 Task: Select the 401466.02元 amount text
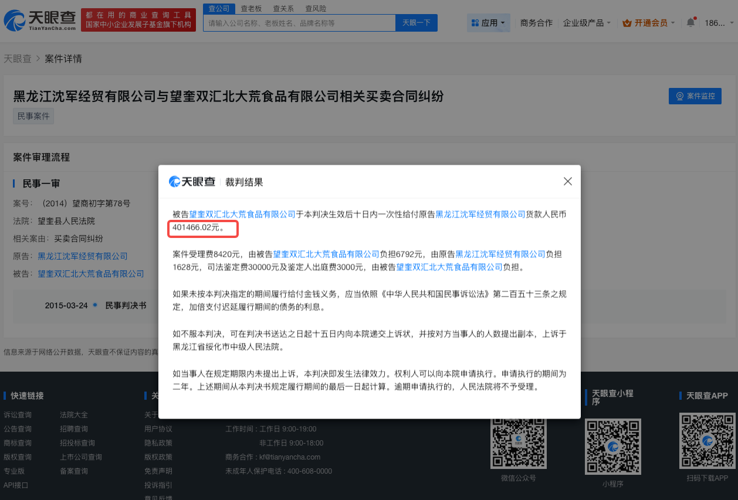coord(199,227)
